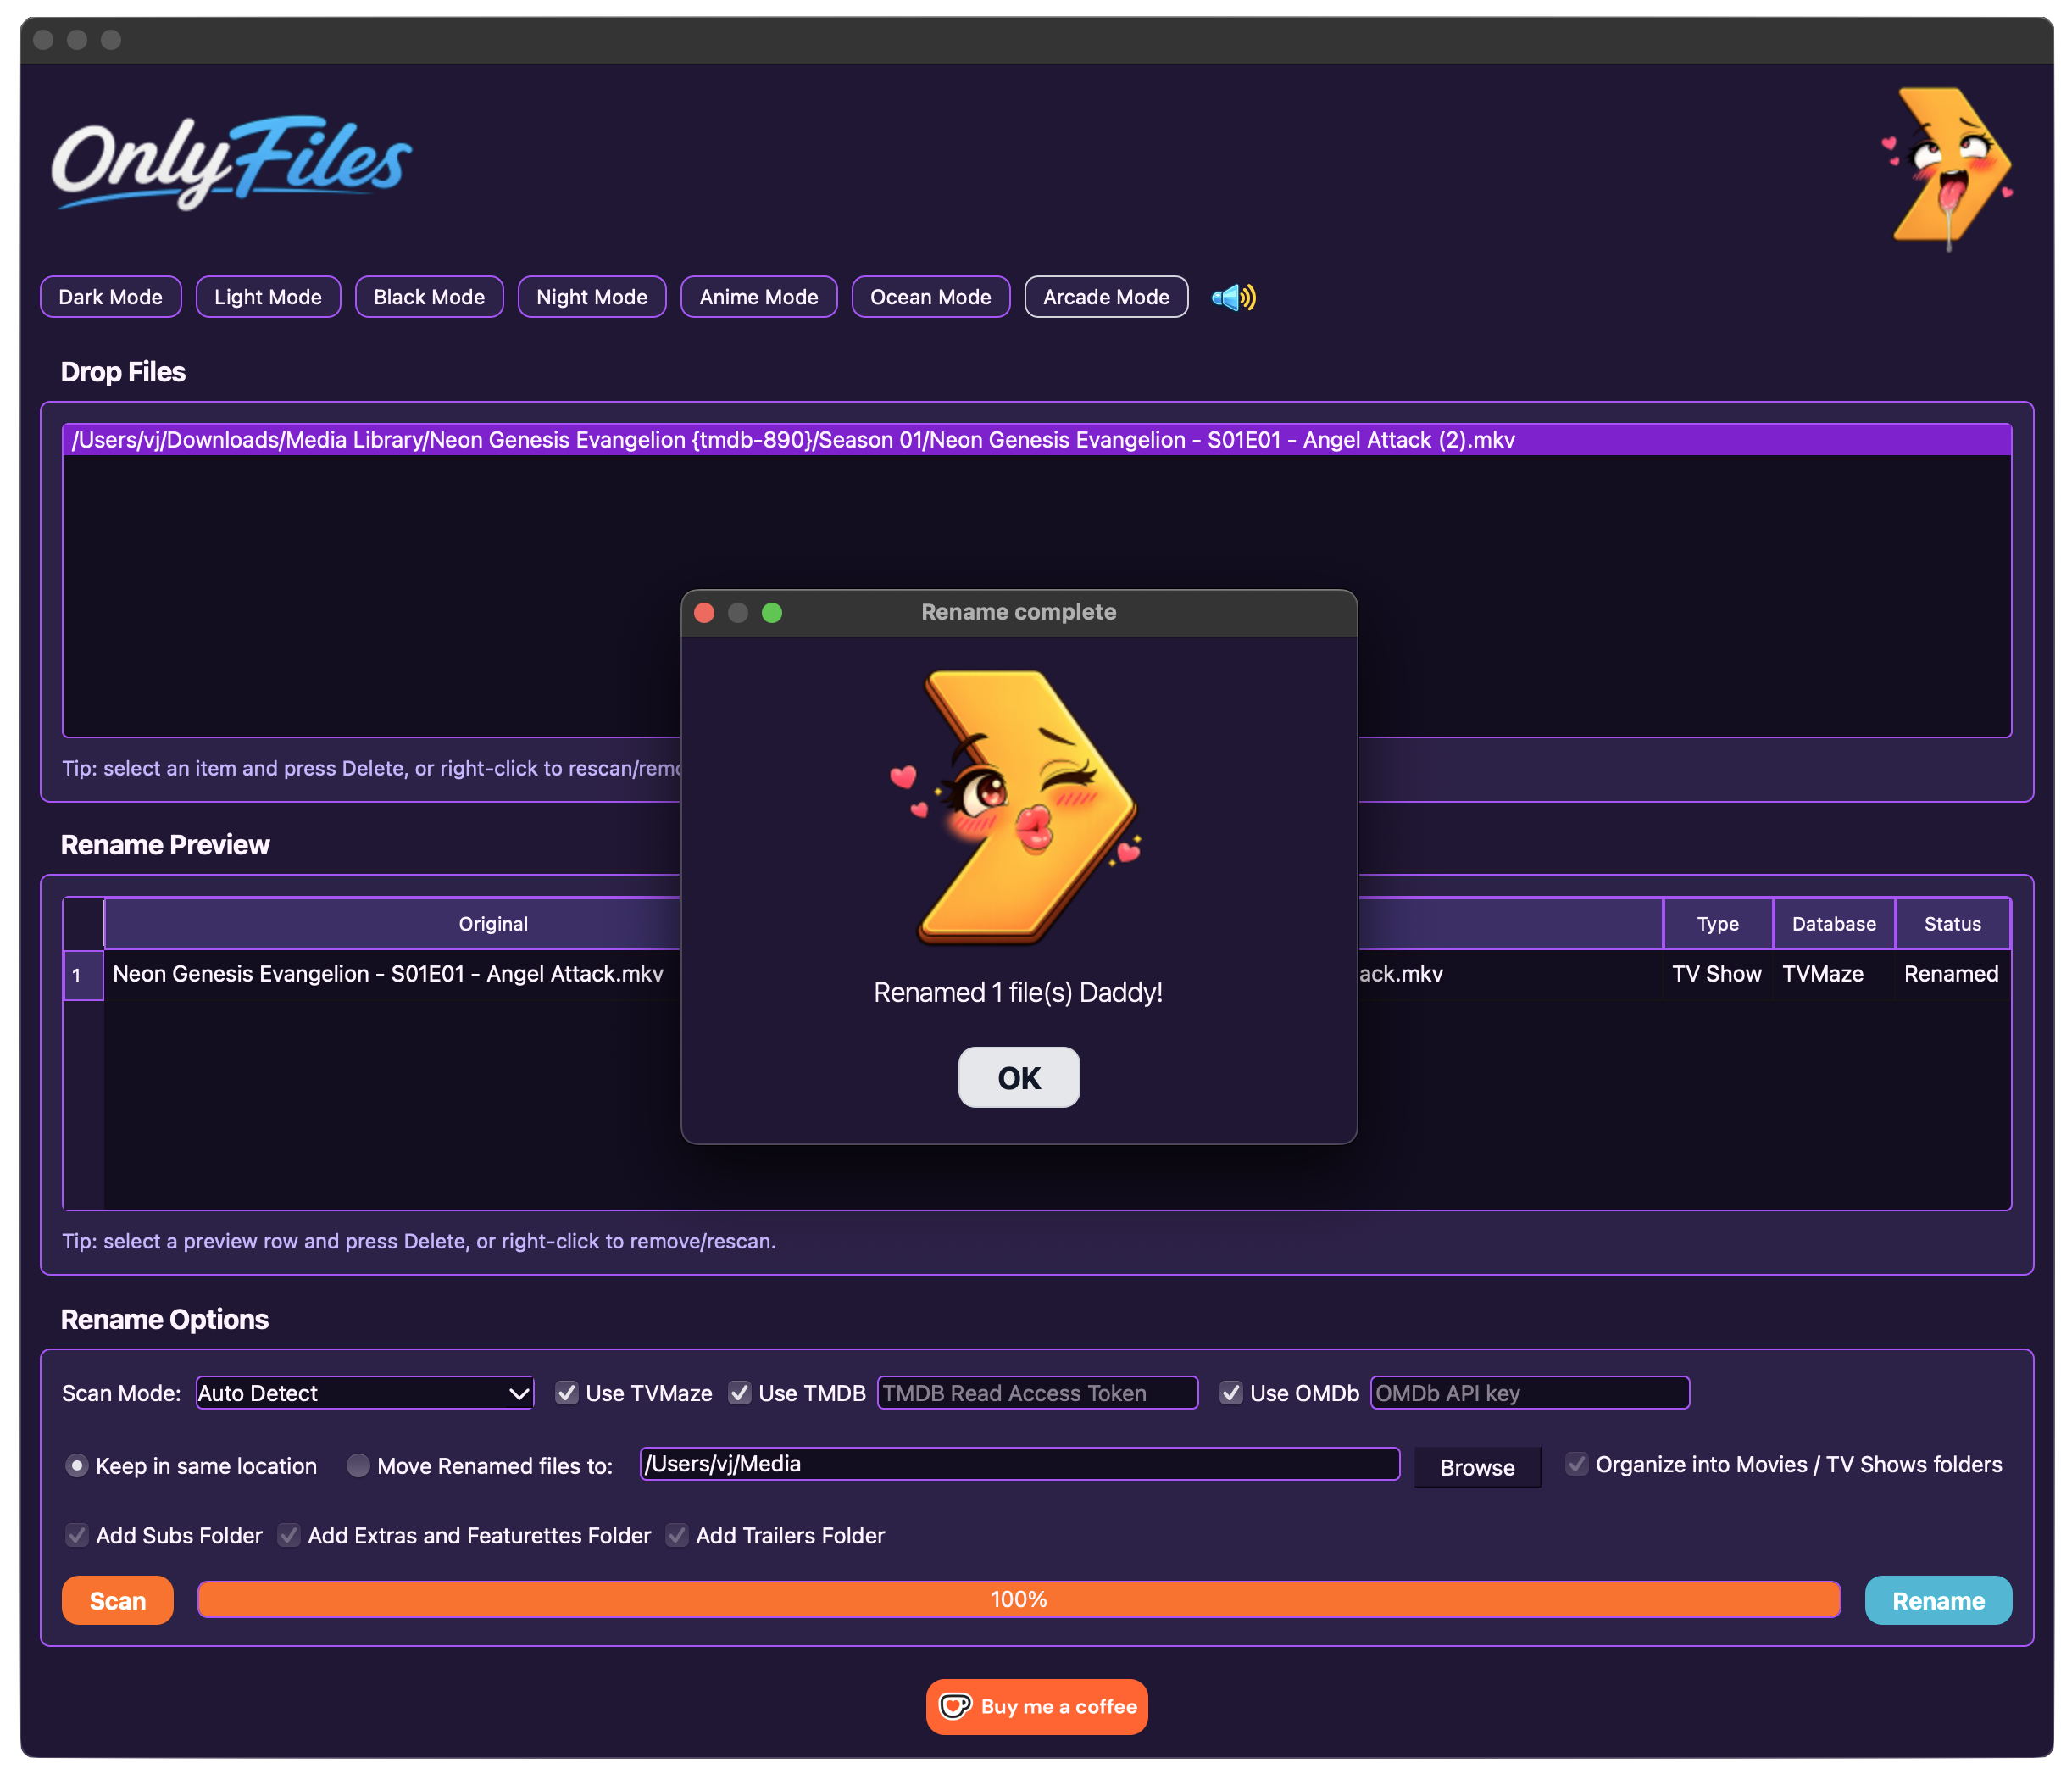Click the OMDb API key field
The width and height of the screenshot is (2072, 1774).
coord(1529,1392)
